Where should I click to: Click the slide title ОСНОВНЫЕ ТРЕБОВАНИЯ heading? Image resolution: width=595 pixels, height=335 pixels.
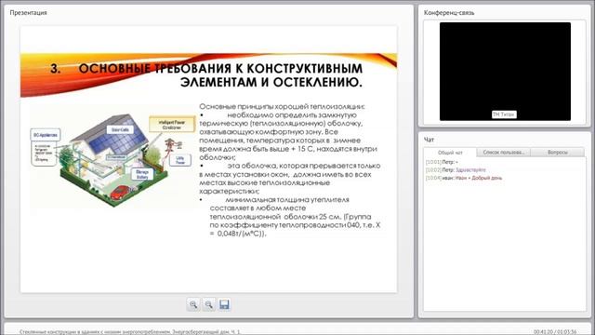pos(206,75)
